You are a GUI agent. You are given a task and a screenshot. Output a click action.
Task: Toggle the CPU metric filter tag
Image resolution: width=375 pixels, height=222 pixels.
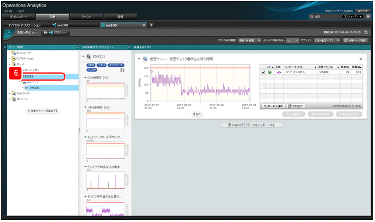click(x=91, y=65)
